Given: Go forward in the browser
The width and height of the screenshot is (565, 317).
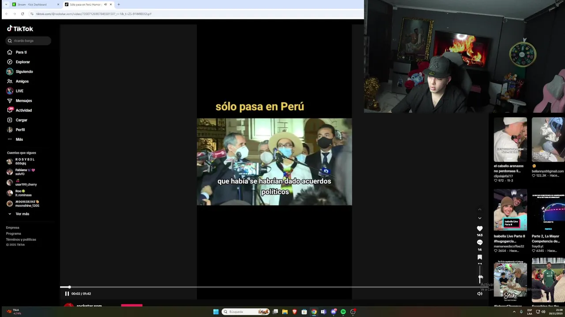Looking at the screenshot, I should [14, 14].
